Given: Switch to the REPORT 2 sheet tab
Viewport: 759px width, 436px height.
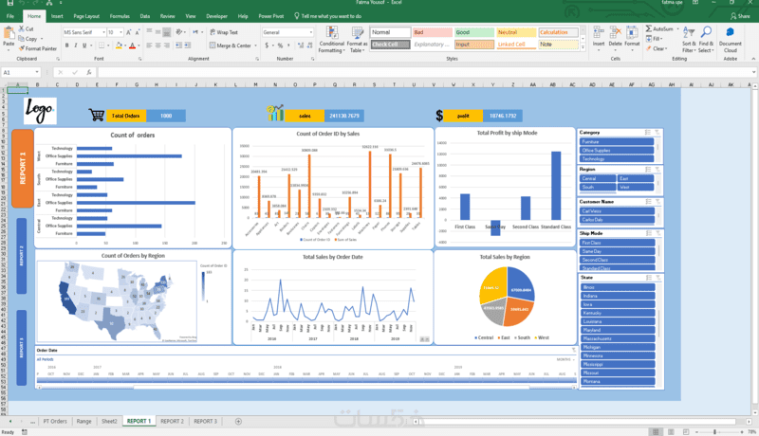Looking at the screenshot, I should point(172,422).
